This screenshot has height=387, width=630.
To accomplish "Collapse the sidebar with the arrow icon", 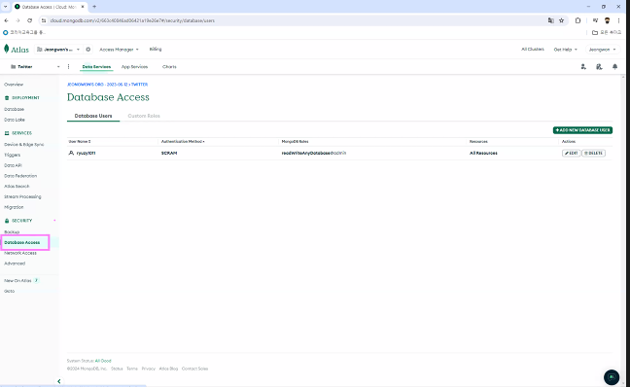I will pyautogui.click(x=59, y=381).
